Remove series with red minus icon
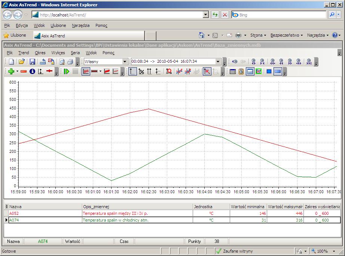Viewport: 345px width, 256px height. [24, 71]
